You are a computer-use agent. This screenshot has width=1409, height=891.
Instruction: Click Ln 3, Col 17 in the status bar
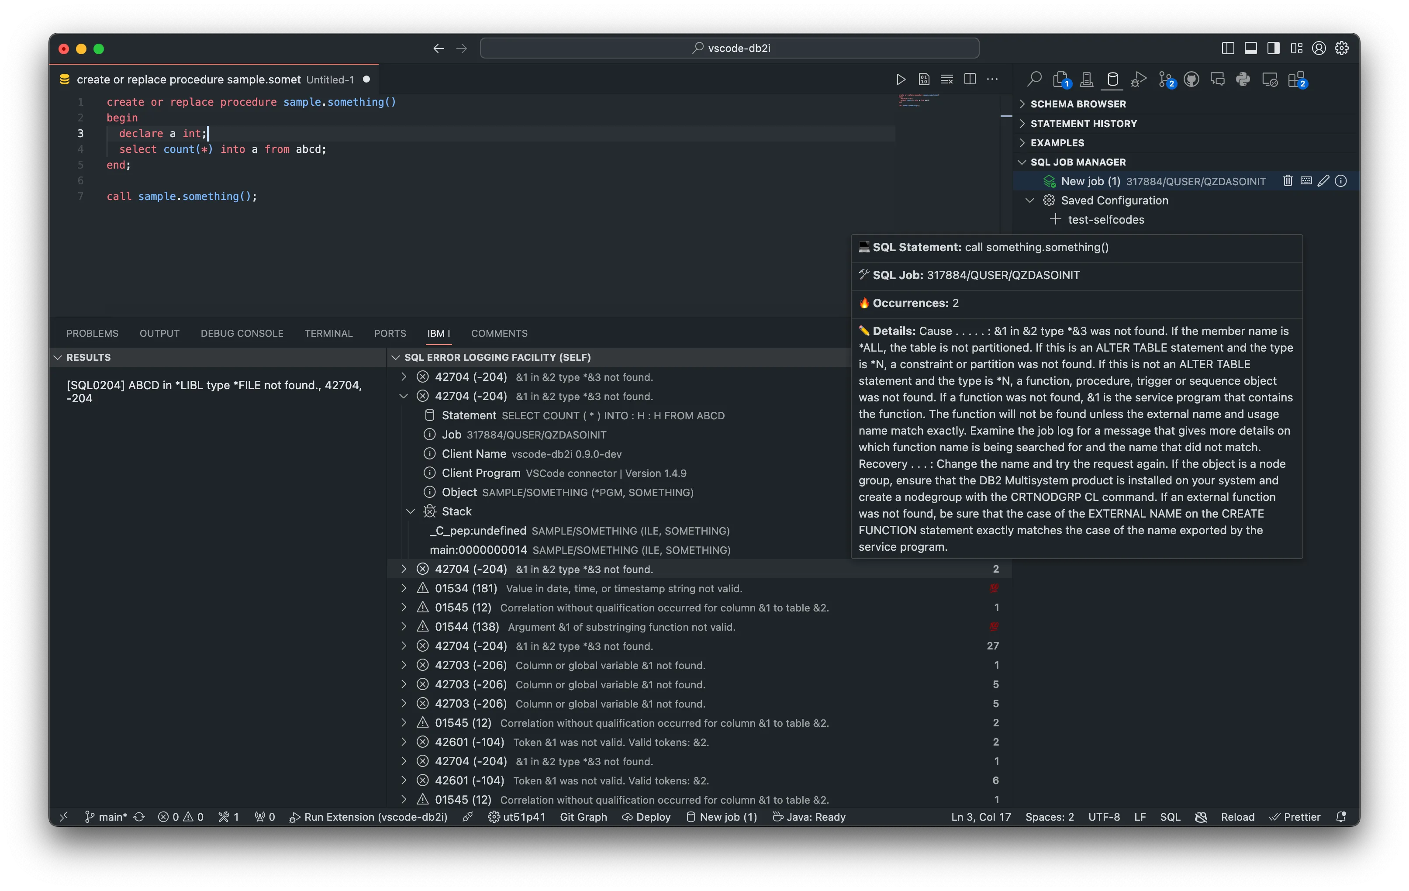click(981, 817)
